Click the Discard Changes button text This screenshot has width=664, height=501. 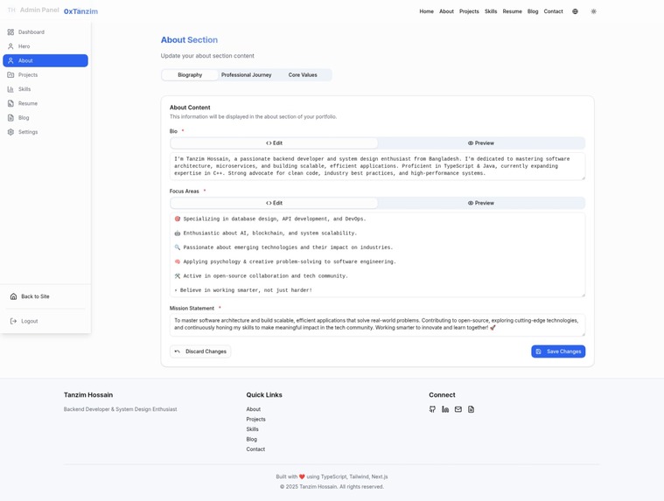(206, 351)
